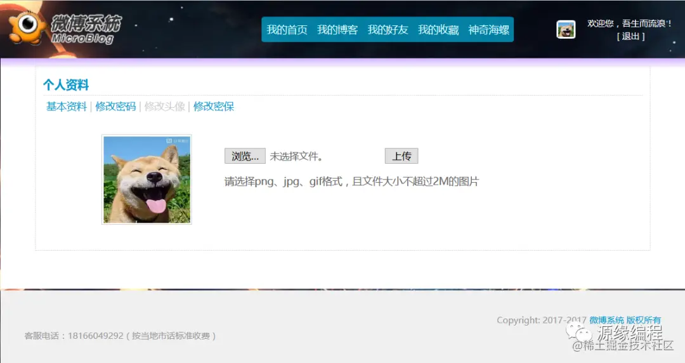Click the large dog avatar preview image
685x363 pixels.
click(147, 180)
